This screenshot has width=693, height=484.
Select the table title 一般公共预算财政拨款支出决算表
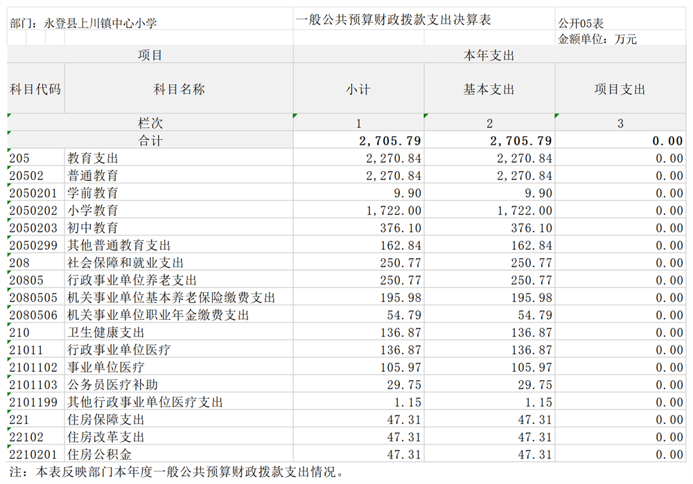(394, 21)
